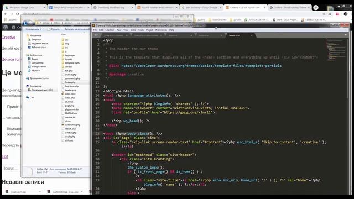This screenshot has height=199, width=354.
Task: Open the Tools menu in Sublime Text
Action: click(x=141, y=30)
